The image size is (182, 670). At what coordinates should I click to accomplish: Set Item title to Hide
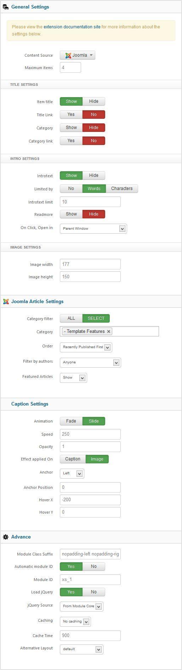point(94,101)
